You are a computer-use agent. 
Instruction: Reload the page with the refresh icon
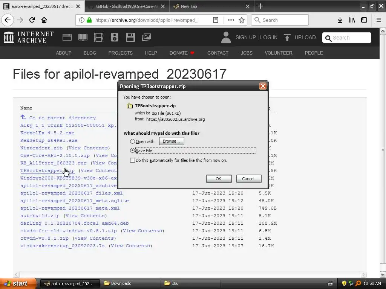(32, 20)
